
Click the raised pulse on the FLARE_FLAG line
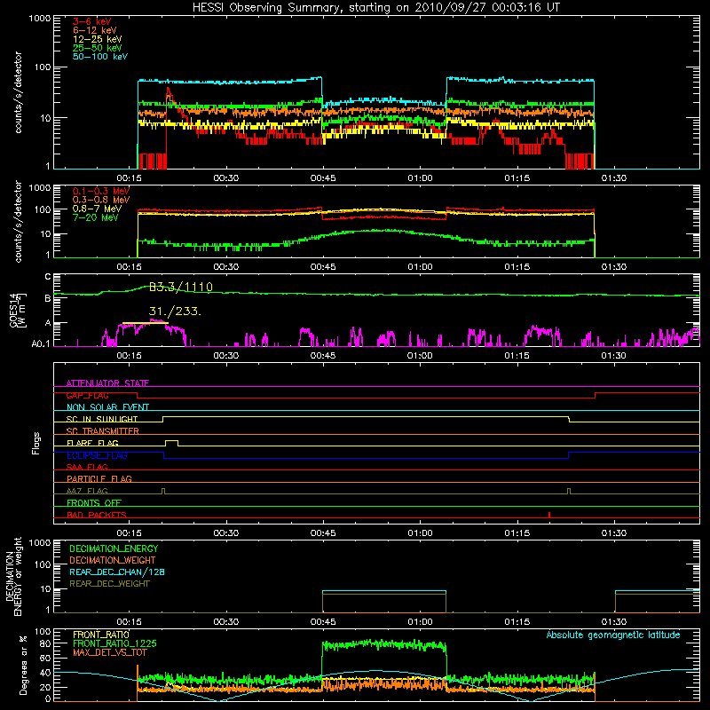point(171,443)
